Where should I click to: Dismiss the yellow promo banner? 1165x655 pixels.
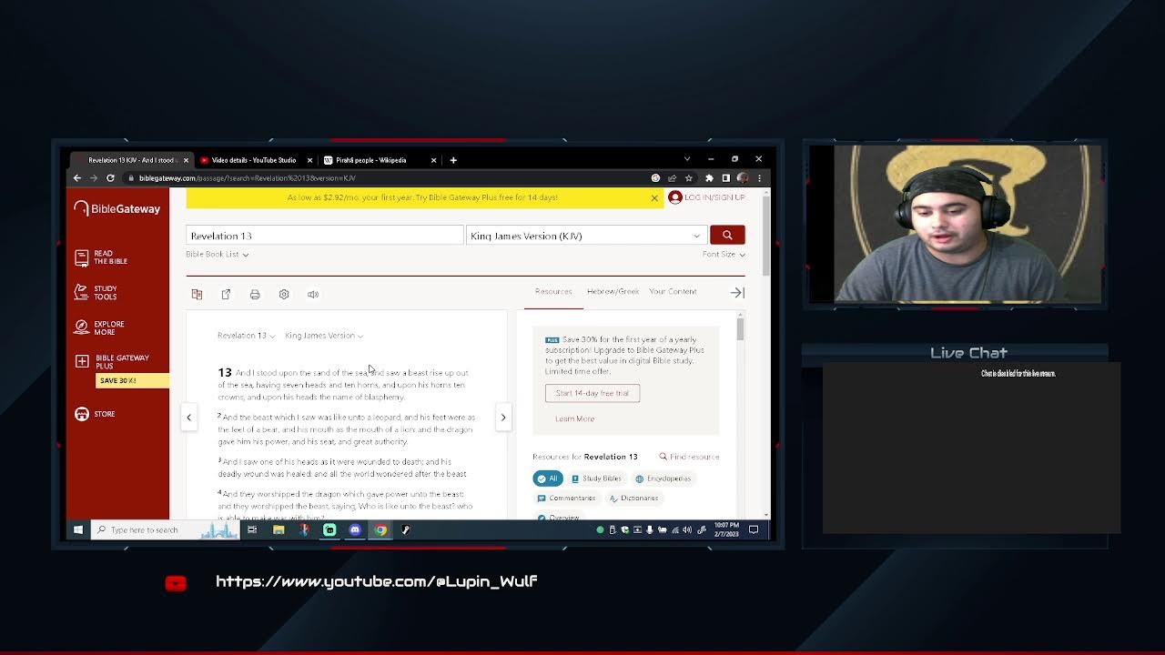[x=653, y=197]
